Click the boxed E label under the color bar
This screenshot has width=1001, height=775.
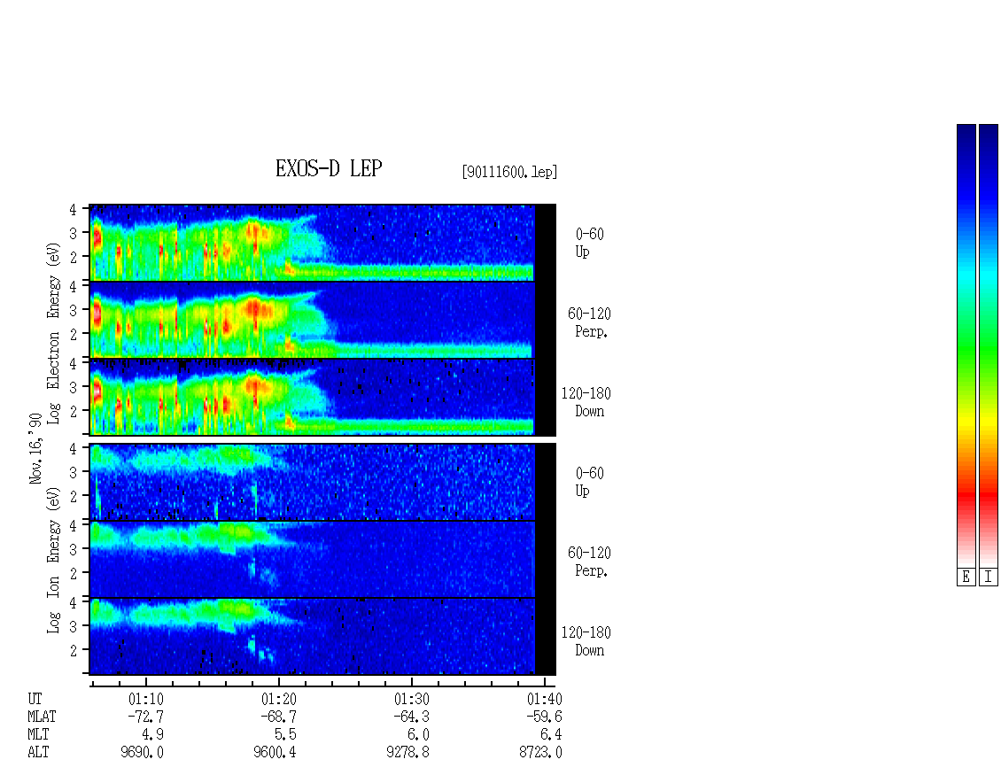pos(966,577)
